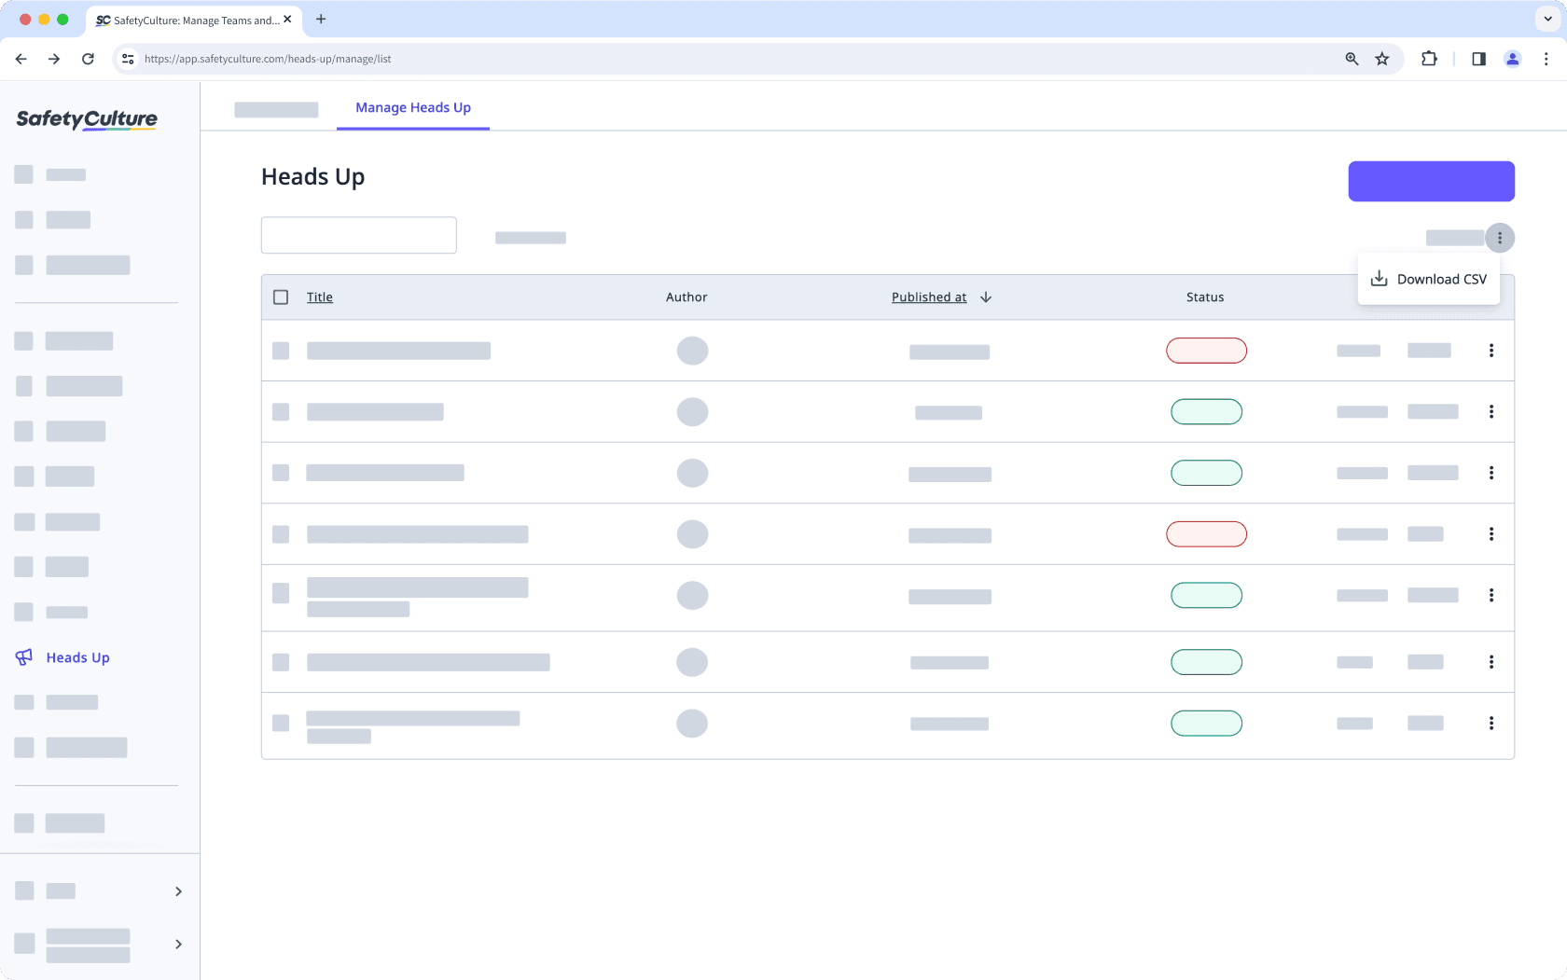Check the last row's selection checkbox
Screen dimensions: 1567x980
point(281,724)
